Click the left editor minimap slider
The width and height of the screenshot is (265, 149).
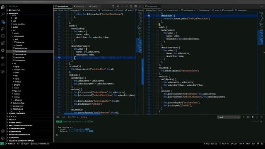pos(139,45)
